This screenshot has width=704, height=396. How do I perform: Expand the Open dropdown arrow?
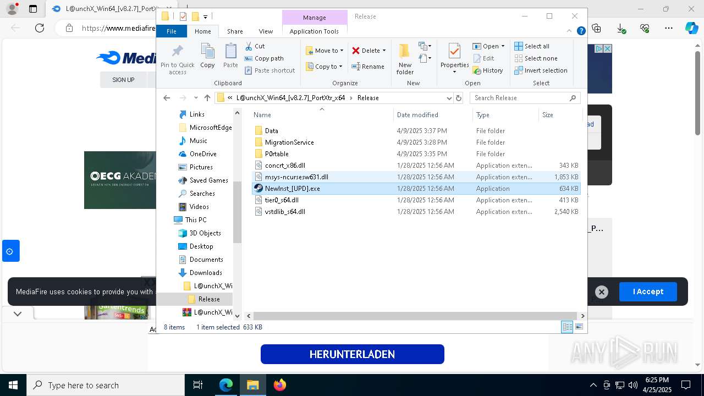[x=503, y=46]
